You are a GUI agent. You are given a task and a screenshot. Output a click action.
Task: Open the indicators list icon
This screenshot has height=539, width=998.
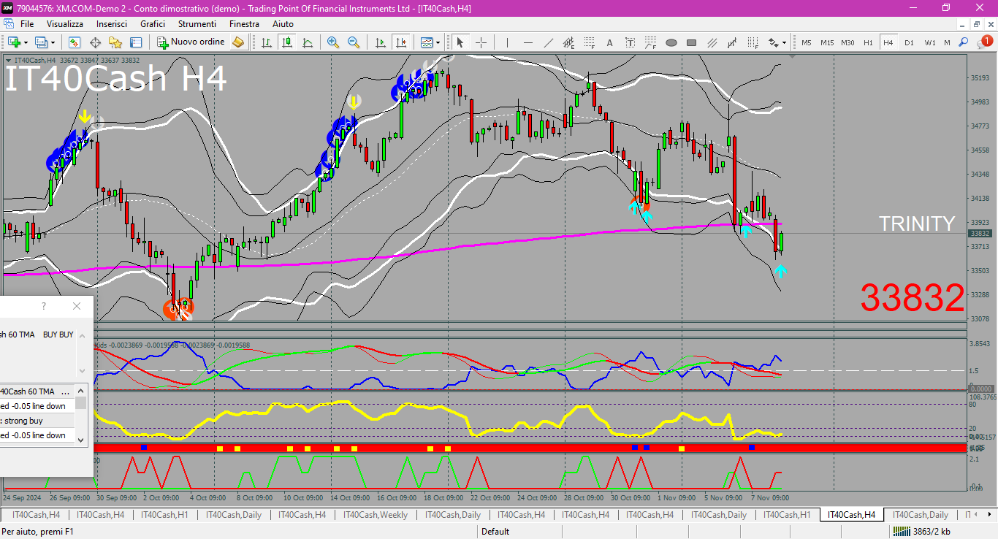pyautogui.click(x=426, y=42)
